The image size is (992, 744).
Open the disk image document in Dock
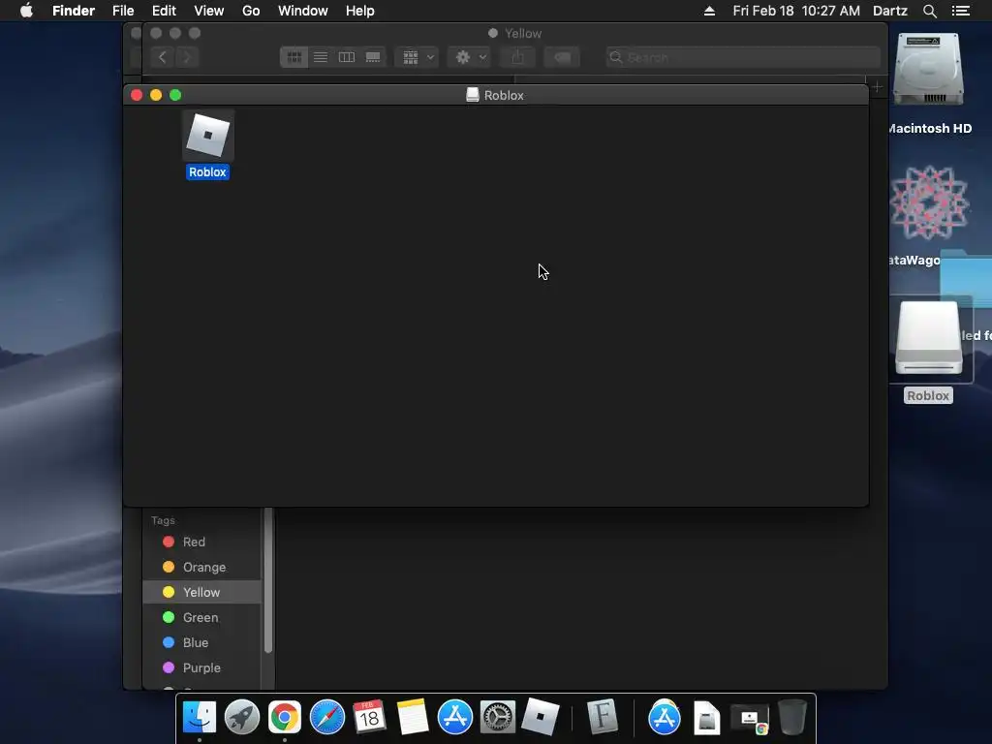(x=706, y=718)
